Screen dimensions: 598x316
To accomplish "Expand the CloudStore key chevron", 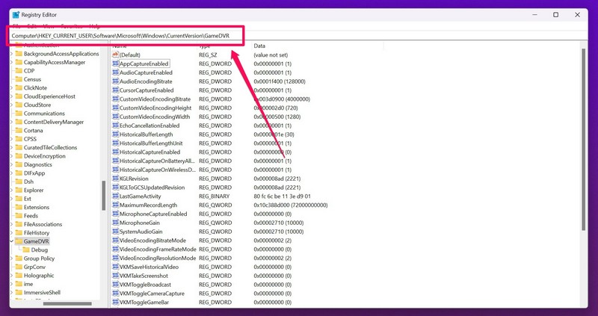I will point(10,105).
